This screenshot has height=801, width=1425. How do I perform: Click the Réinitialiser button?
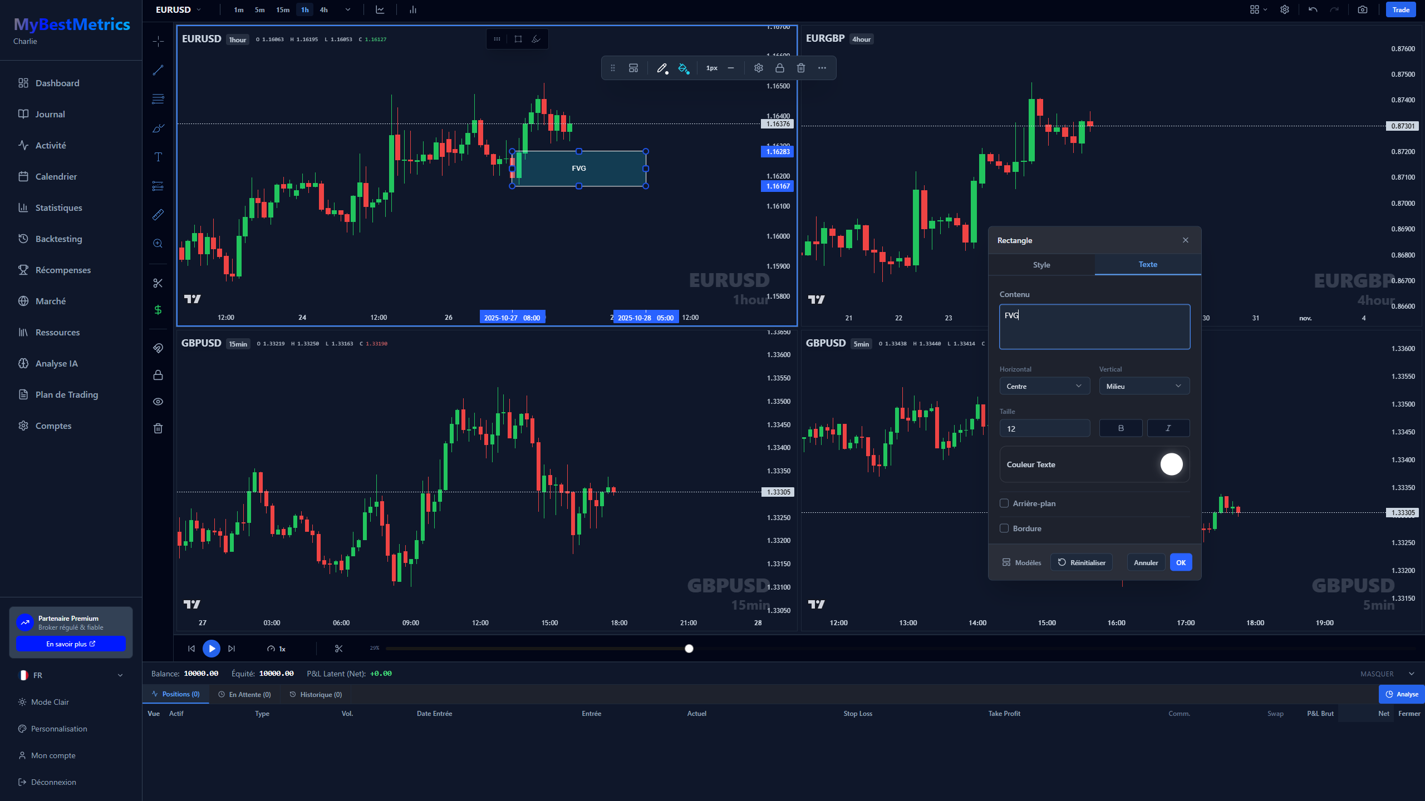(1082, 562)
